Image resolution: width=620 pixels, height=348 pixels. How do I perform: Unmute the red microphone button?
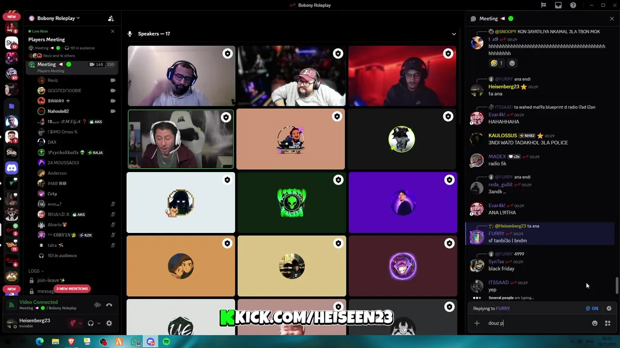point(74,323)
